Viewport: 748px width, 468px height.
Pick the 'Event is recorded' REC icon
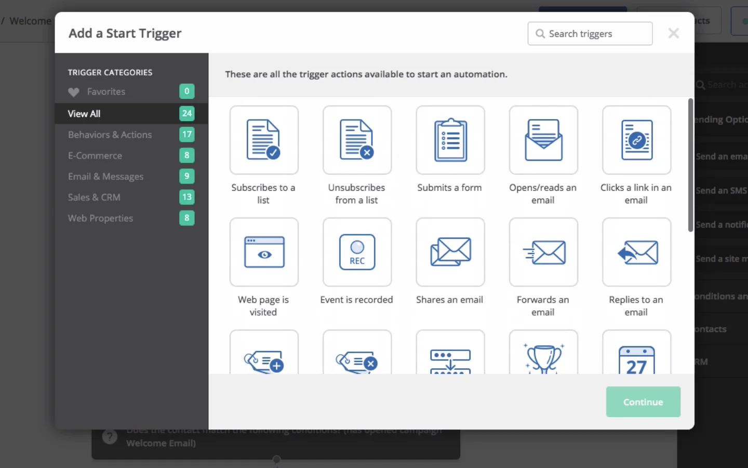[x=357, y=252]
